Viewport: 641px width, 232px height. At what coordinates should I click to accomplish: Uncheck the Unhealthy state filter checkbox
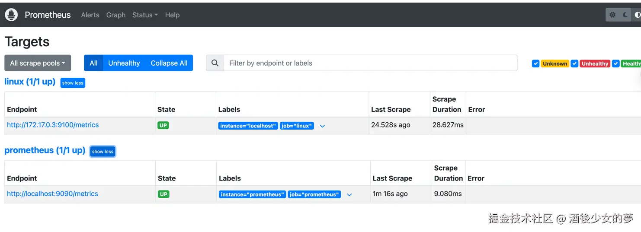pos(574,64)
